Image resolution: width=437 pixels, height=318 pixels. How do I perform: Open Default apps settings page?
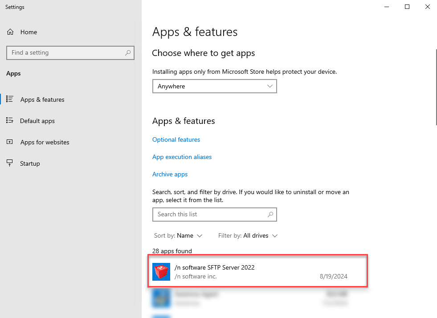coord(37,121)
